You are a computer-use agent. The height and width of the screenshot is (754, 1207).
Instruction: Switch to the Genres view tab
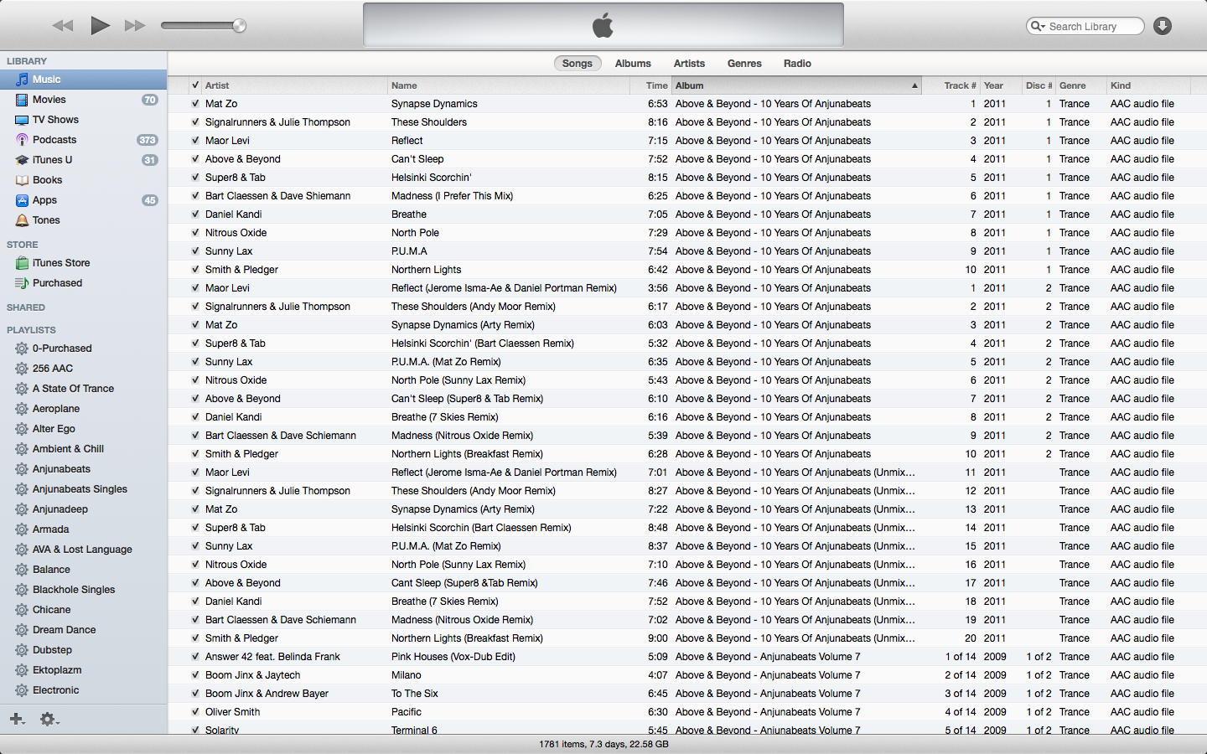coord(744,64)
